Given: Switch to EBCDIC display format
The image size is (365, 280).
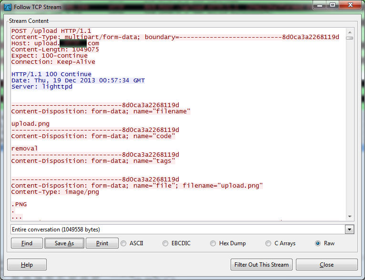Looking at the screenshot, I should click(165, 243).
